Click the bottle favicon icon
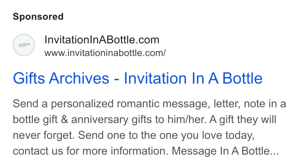The image size is (301, 168). [x=24, y=45]
